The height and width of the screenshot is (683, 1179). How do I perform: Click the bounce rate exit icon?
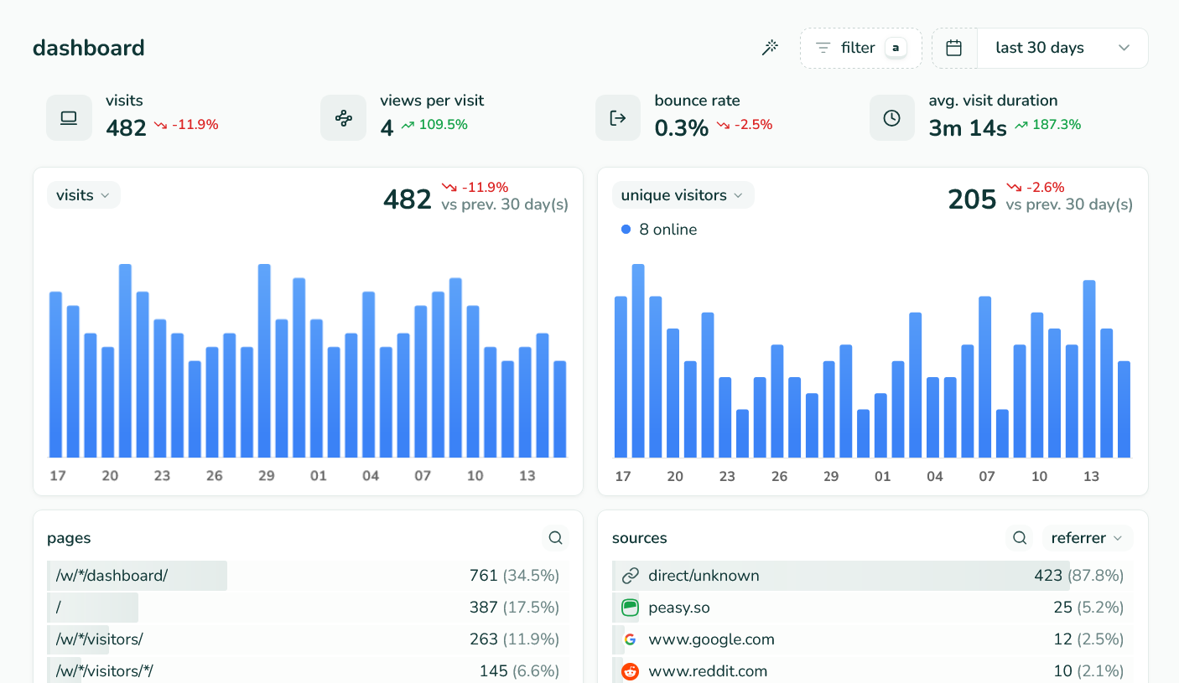click(618, 118)
